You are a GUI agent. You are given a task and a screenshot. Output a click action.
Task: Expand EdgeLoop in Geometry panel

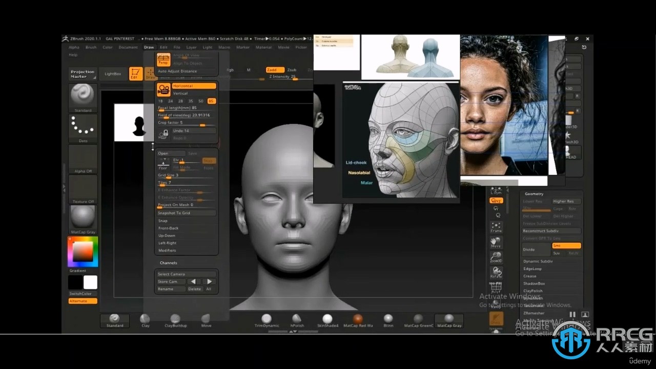[532, 269]
